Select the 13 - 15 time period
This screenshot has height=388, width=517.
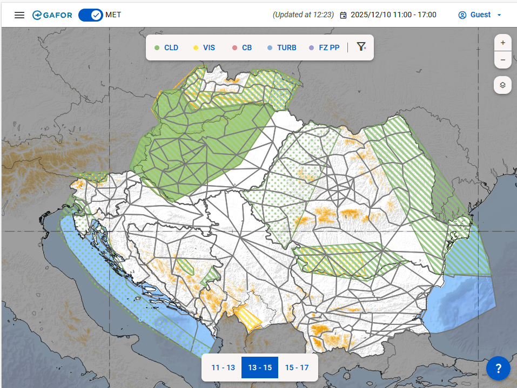(x=260, y=367)
